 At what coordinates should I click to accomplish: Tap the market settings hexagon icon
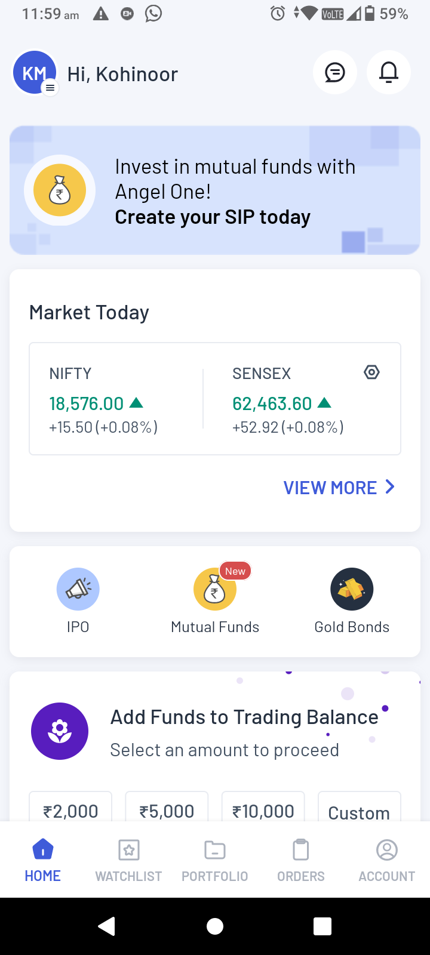point(371,372)
